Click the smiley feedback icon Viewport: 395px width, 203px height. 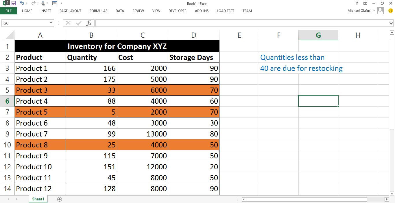point(391,10)
